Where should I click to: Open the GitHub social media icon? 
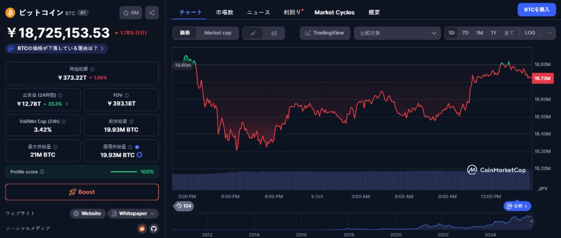pyautogui.click(x=153, y=229)
